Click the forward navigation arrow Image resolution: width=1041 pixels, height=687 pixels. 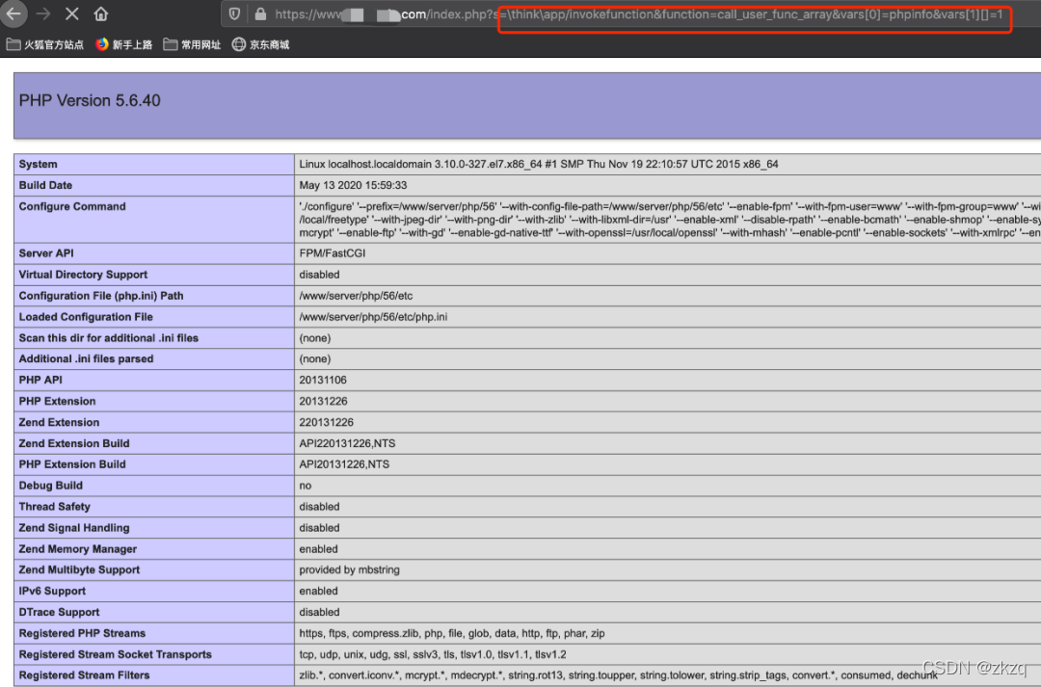(43, 13)
